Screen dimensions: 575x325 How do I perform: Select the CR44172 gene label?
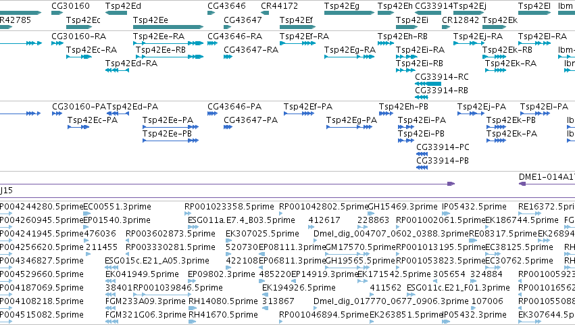pyautogui.click(x=280, y=6)
